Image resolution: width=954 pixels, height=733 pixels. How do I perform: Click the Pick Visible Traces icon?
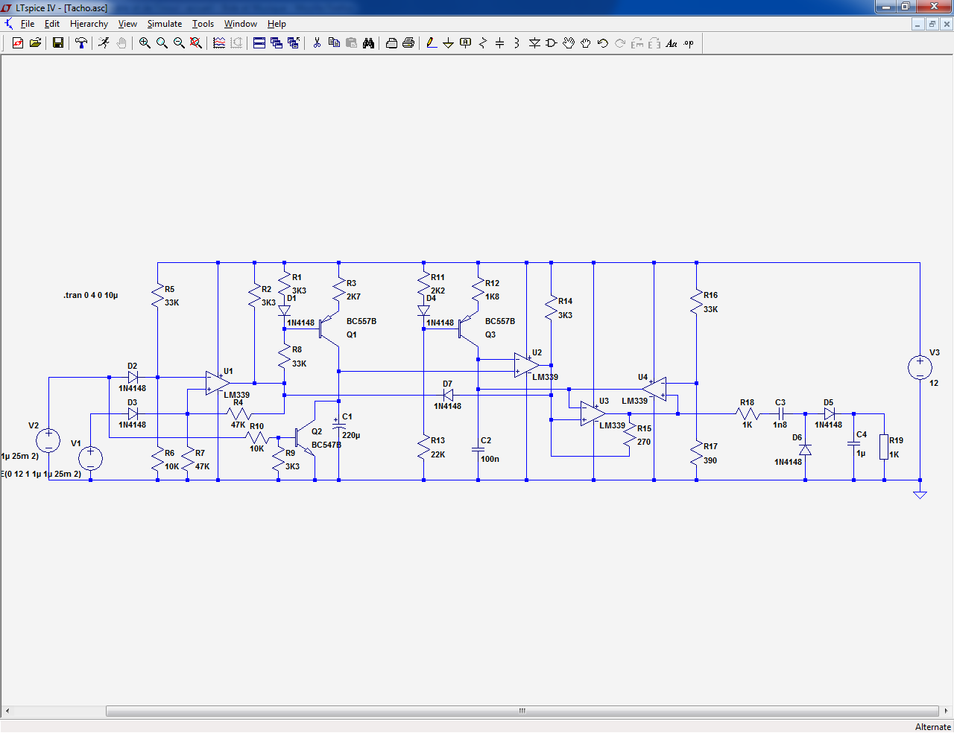(x=219, y=43)
